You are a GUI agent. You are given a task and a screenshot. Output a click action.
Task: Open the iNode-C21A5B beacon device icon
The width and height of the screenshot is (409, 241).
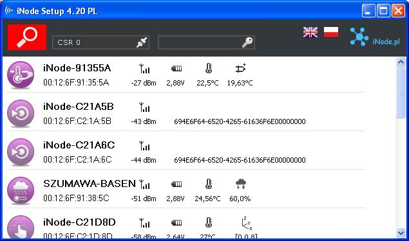point(21,114)
